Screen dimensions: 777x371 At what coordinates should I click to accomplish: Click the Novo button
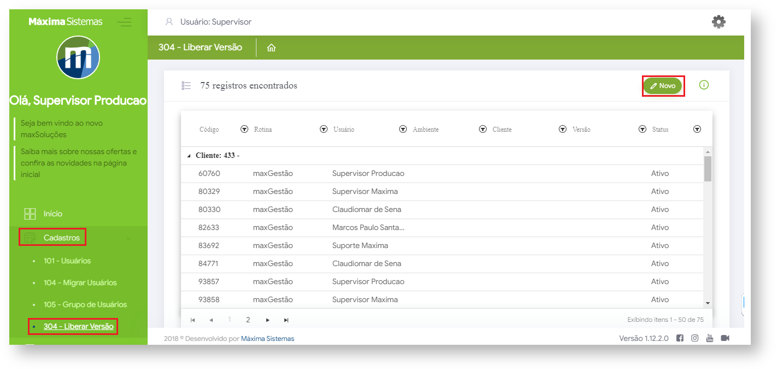(x=663, y=86)
